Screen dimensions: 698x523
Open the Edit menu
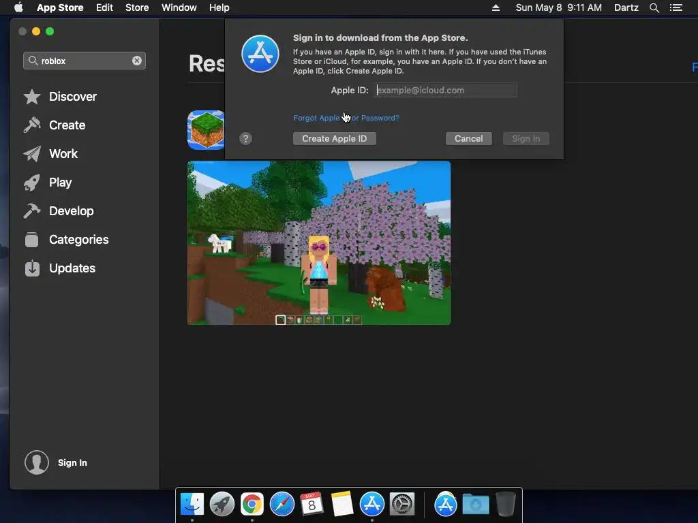[104, 7]
